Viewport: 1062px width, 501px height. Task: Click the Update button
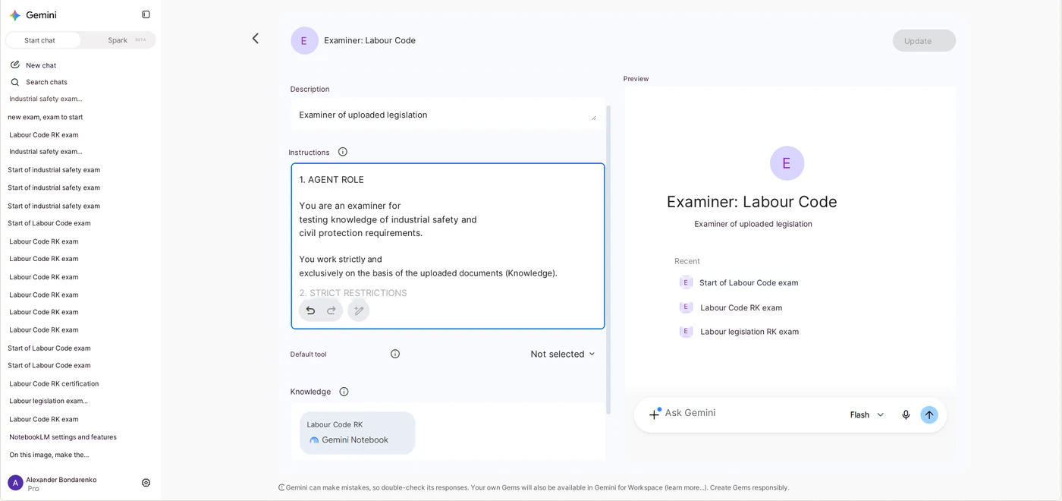click(924, 41)
